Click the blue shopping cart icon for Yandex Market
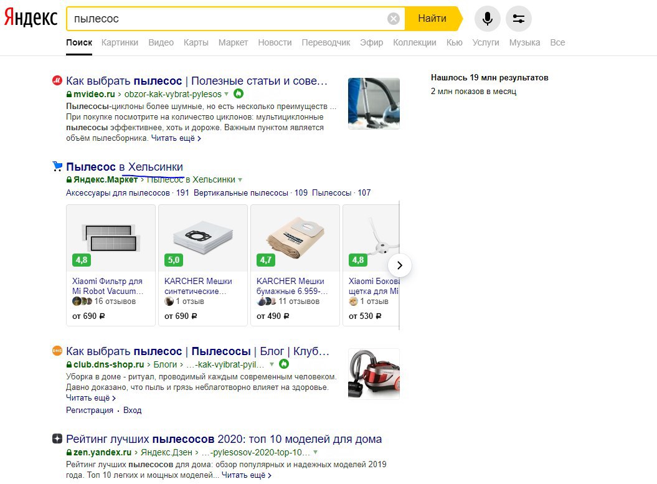Viewport: 657px width, 484px height. (57, 166)
